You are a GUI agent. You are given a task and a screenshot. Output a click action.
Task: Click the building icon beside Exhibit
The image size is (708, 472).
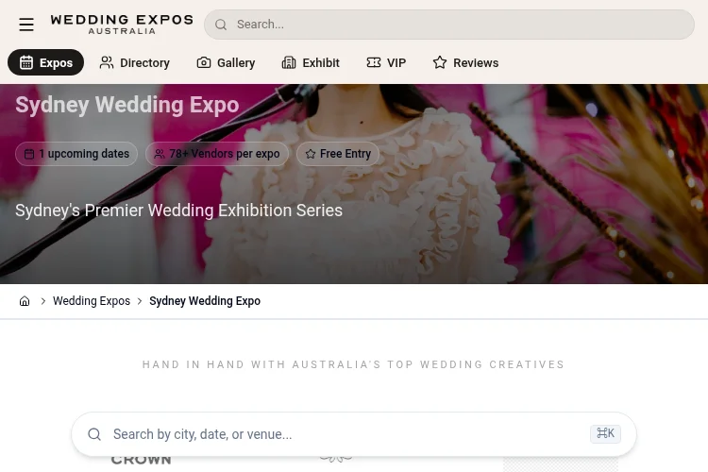coord(289,62)
